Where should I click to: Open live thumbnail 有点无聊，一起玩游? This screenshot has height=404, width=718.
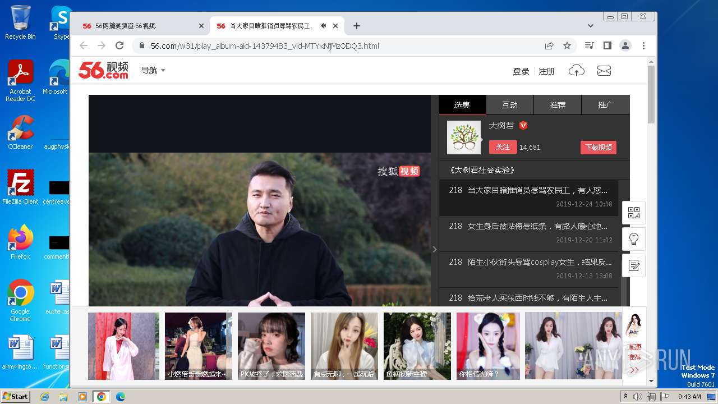344,346
